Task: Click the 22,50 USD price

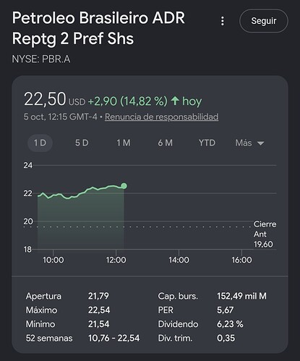Action: pos(54,99)
